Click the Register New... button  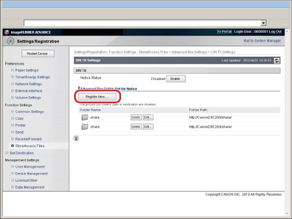coord(97,97)
